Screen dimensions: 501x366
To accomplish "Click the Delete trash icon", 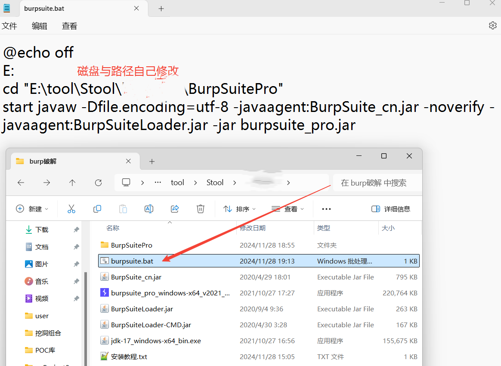I will click(x=200, y=209).
